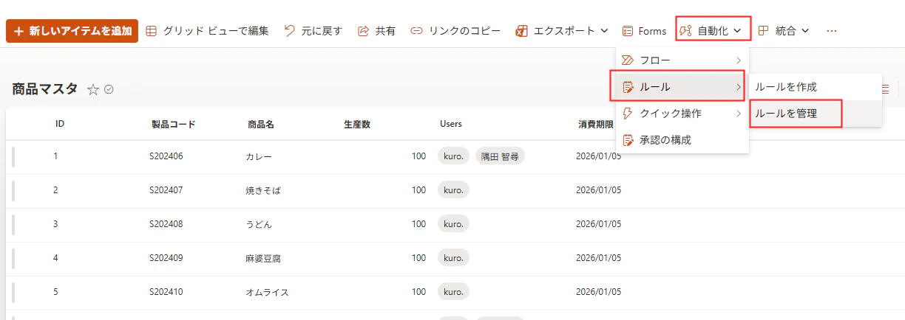The width and height of the screenshot is (905, 320).
Task: Click product code S202409
Action: (x=166, y=258)
